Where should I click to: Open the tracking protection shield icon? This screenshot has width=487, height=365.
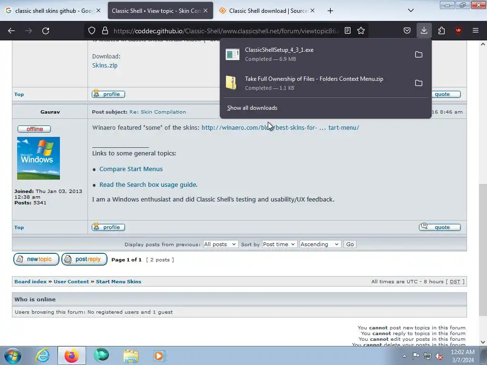92,30
